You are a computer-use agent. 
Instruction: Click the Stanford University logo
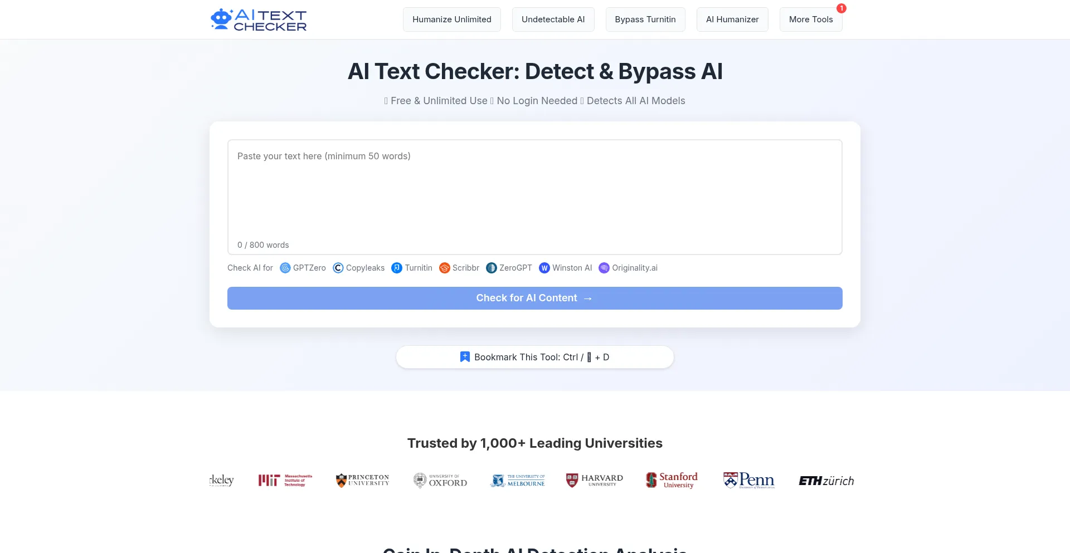coord(672,480)
